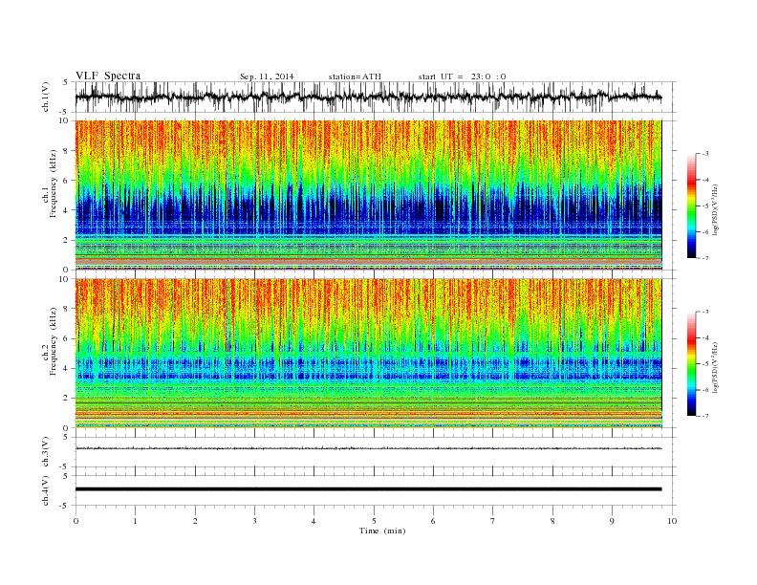The image size is (757, 585).
Task: Click the thin ch.3 voltage trace
Action: 368,448
